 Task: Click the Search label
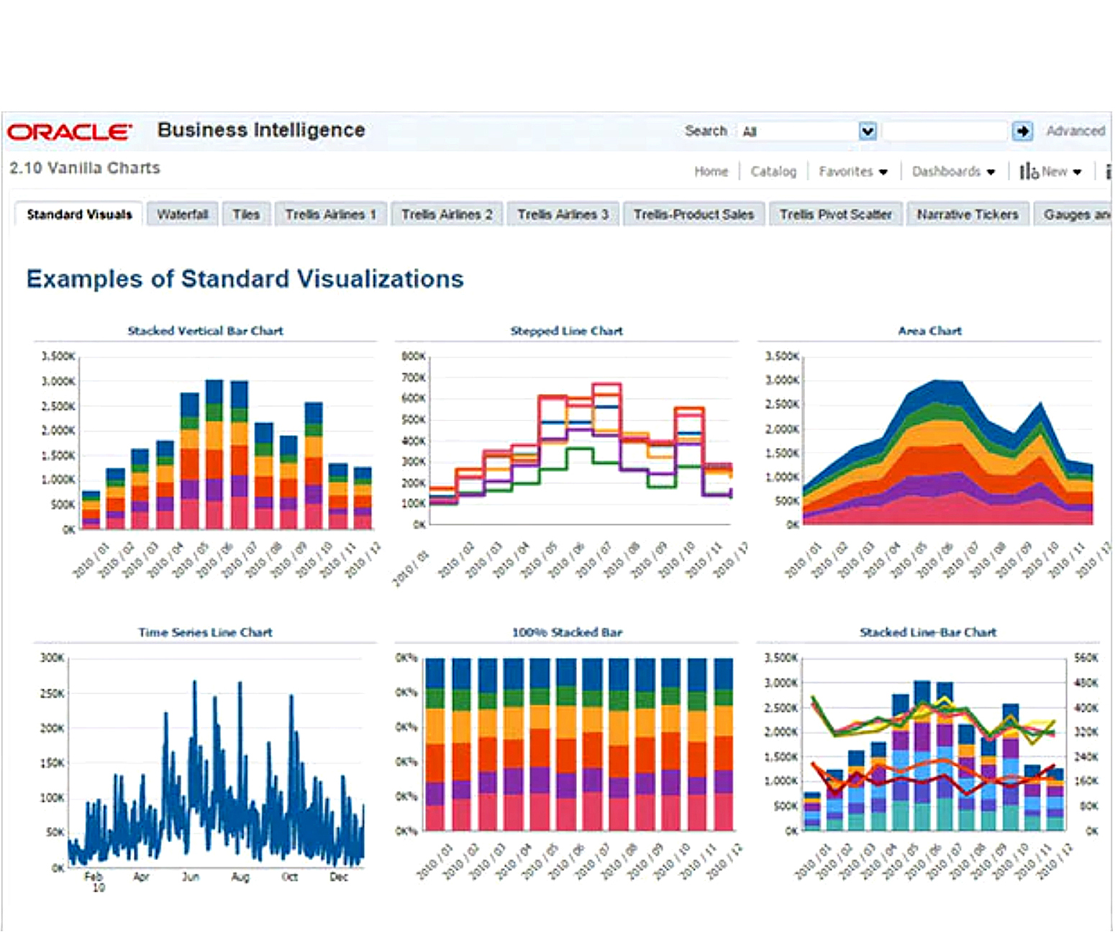coord(706,131)
